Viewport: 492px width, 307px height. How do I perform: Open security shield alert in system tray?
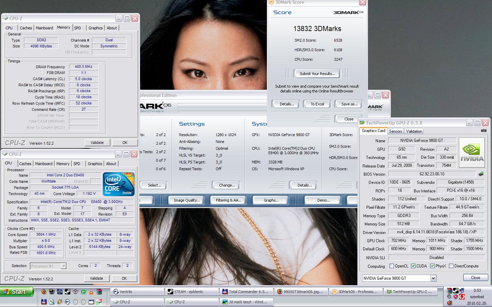[x=456, y=296]
